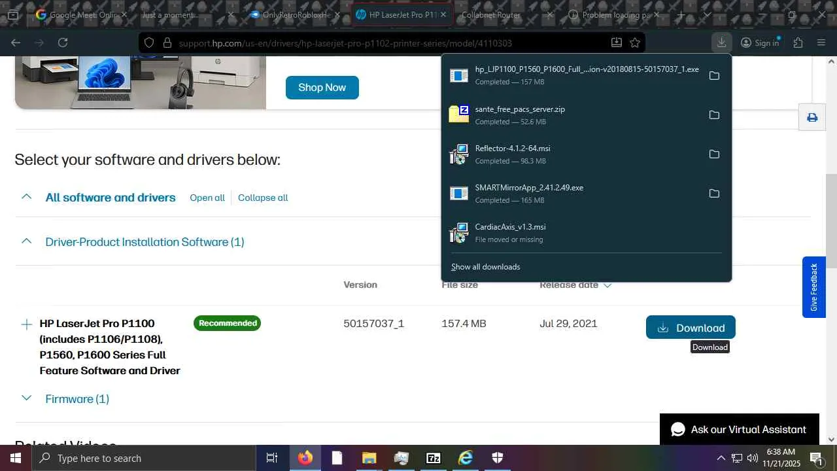Go back to the previous page
The image size is (837, 471).
click(x=16, y=43)
